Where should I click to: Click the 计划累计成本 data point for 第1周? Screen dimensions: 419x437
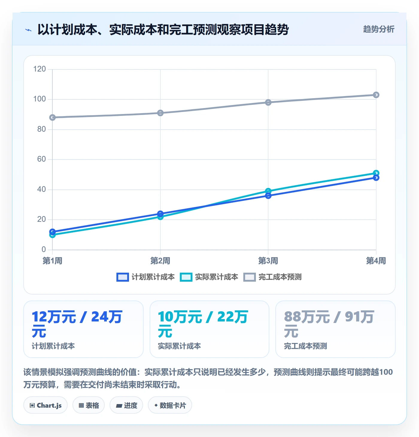(52, 232)
